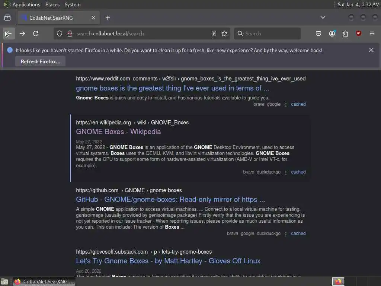Open the GNOME Boxes - Wikipedia result

click(118, 131)
